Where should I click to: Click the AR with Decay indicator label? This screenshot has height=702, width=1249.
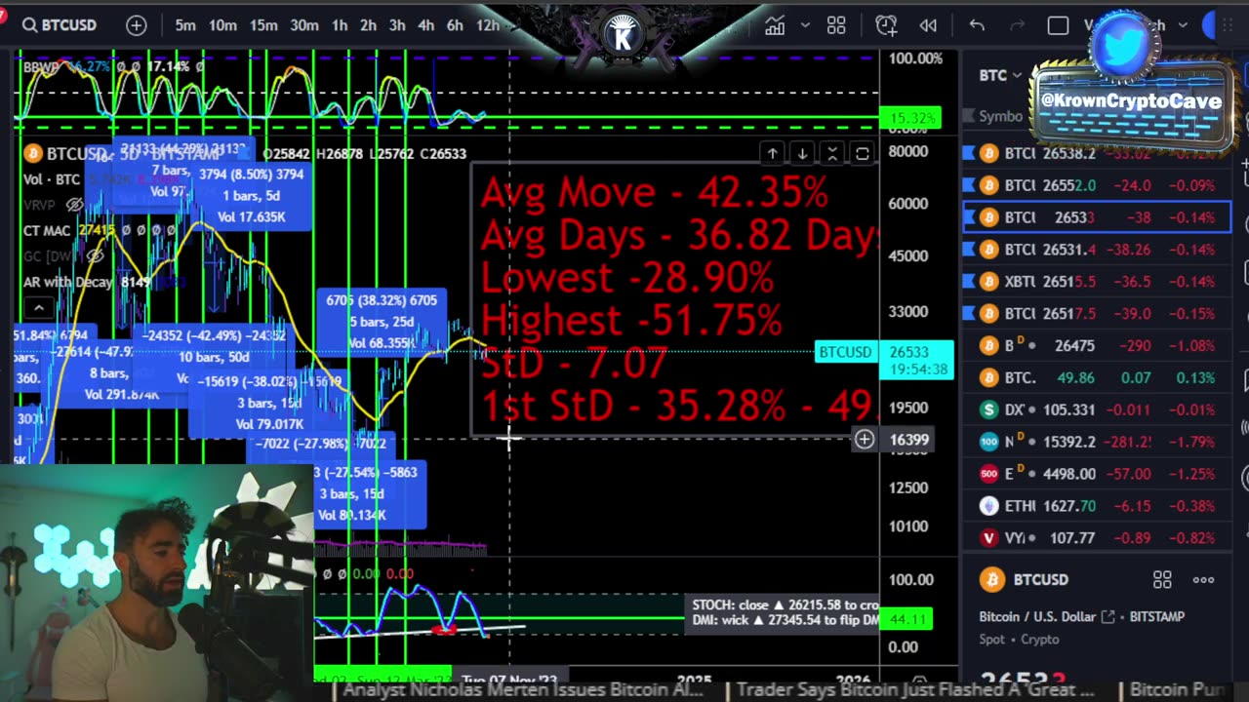coord(68,282)
